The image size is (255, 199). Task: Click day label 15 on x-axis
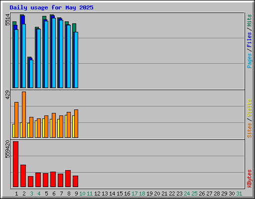coord(120,194)
